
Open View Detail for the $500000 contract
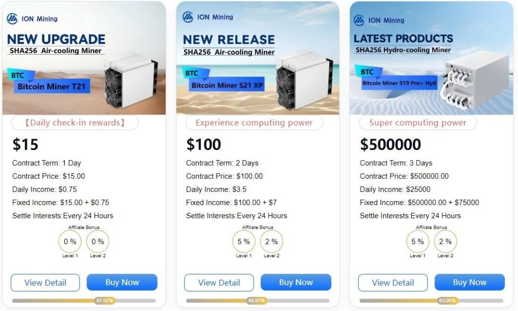coord(393,283)
